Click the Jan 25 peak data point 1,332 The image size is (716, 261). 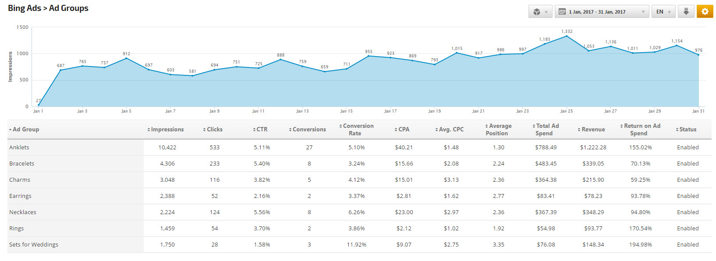pyautogui.click(x=567, y=36)
